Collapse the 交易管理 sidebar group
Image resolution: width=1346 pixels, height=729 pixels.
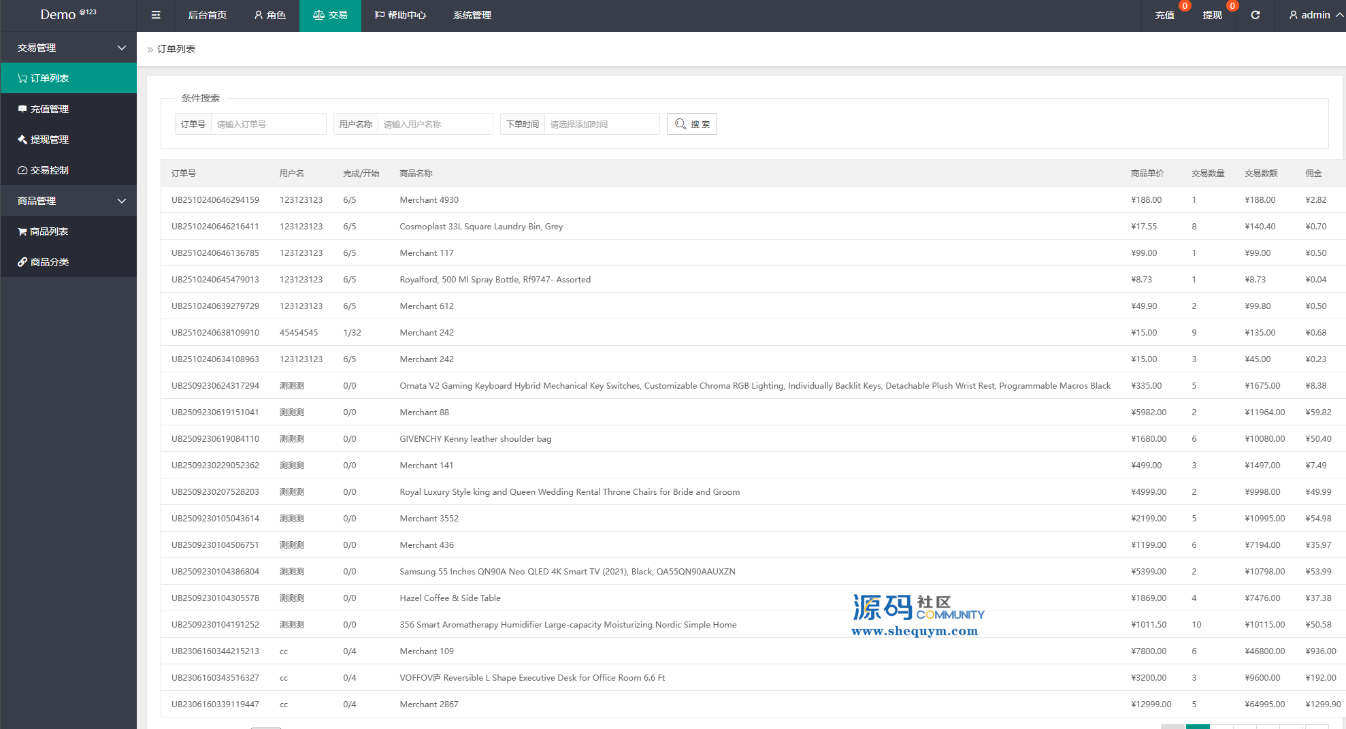pyautogui.click(x=122, y=48)
